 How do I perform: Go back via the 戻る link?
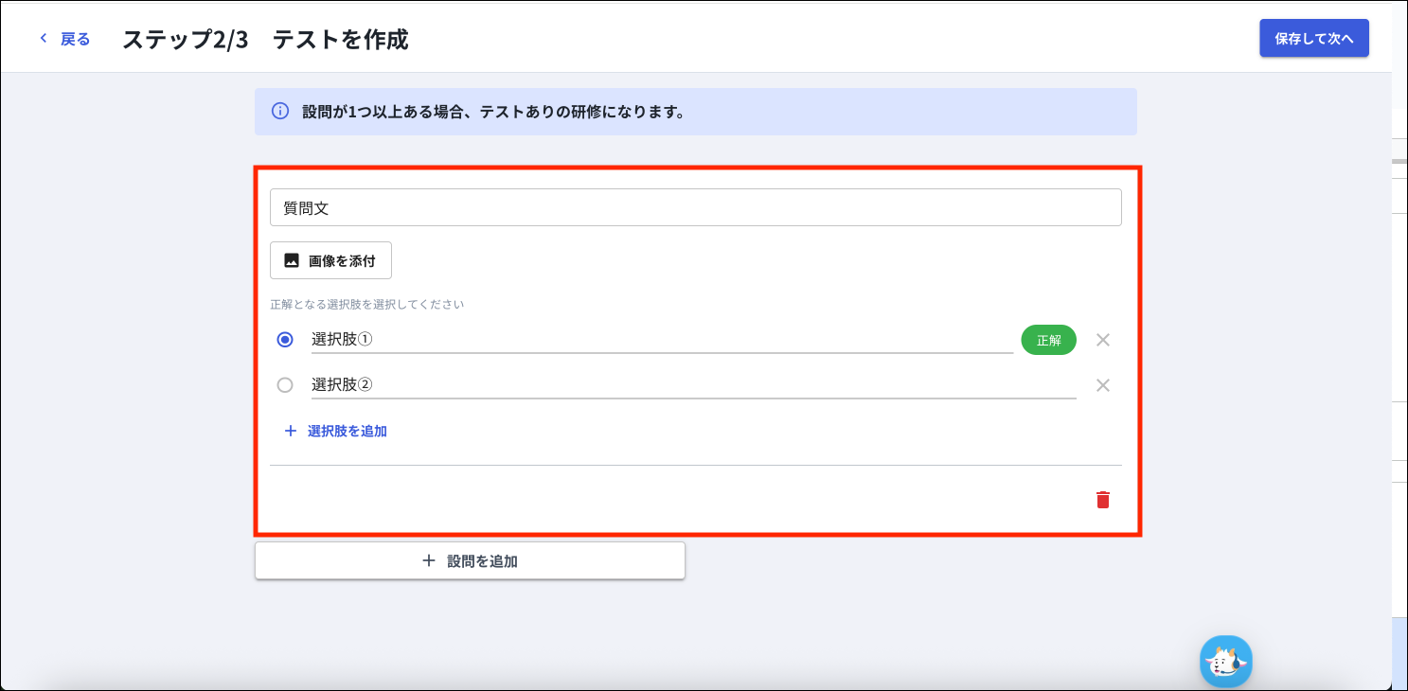tap(75, 39)
